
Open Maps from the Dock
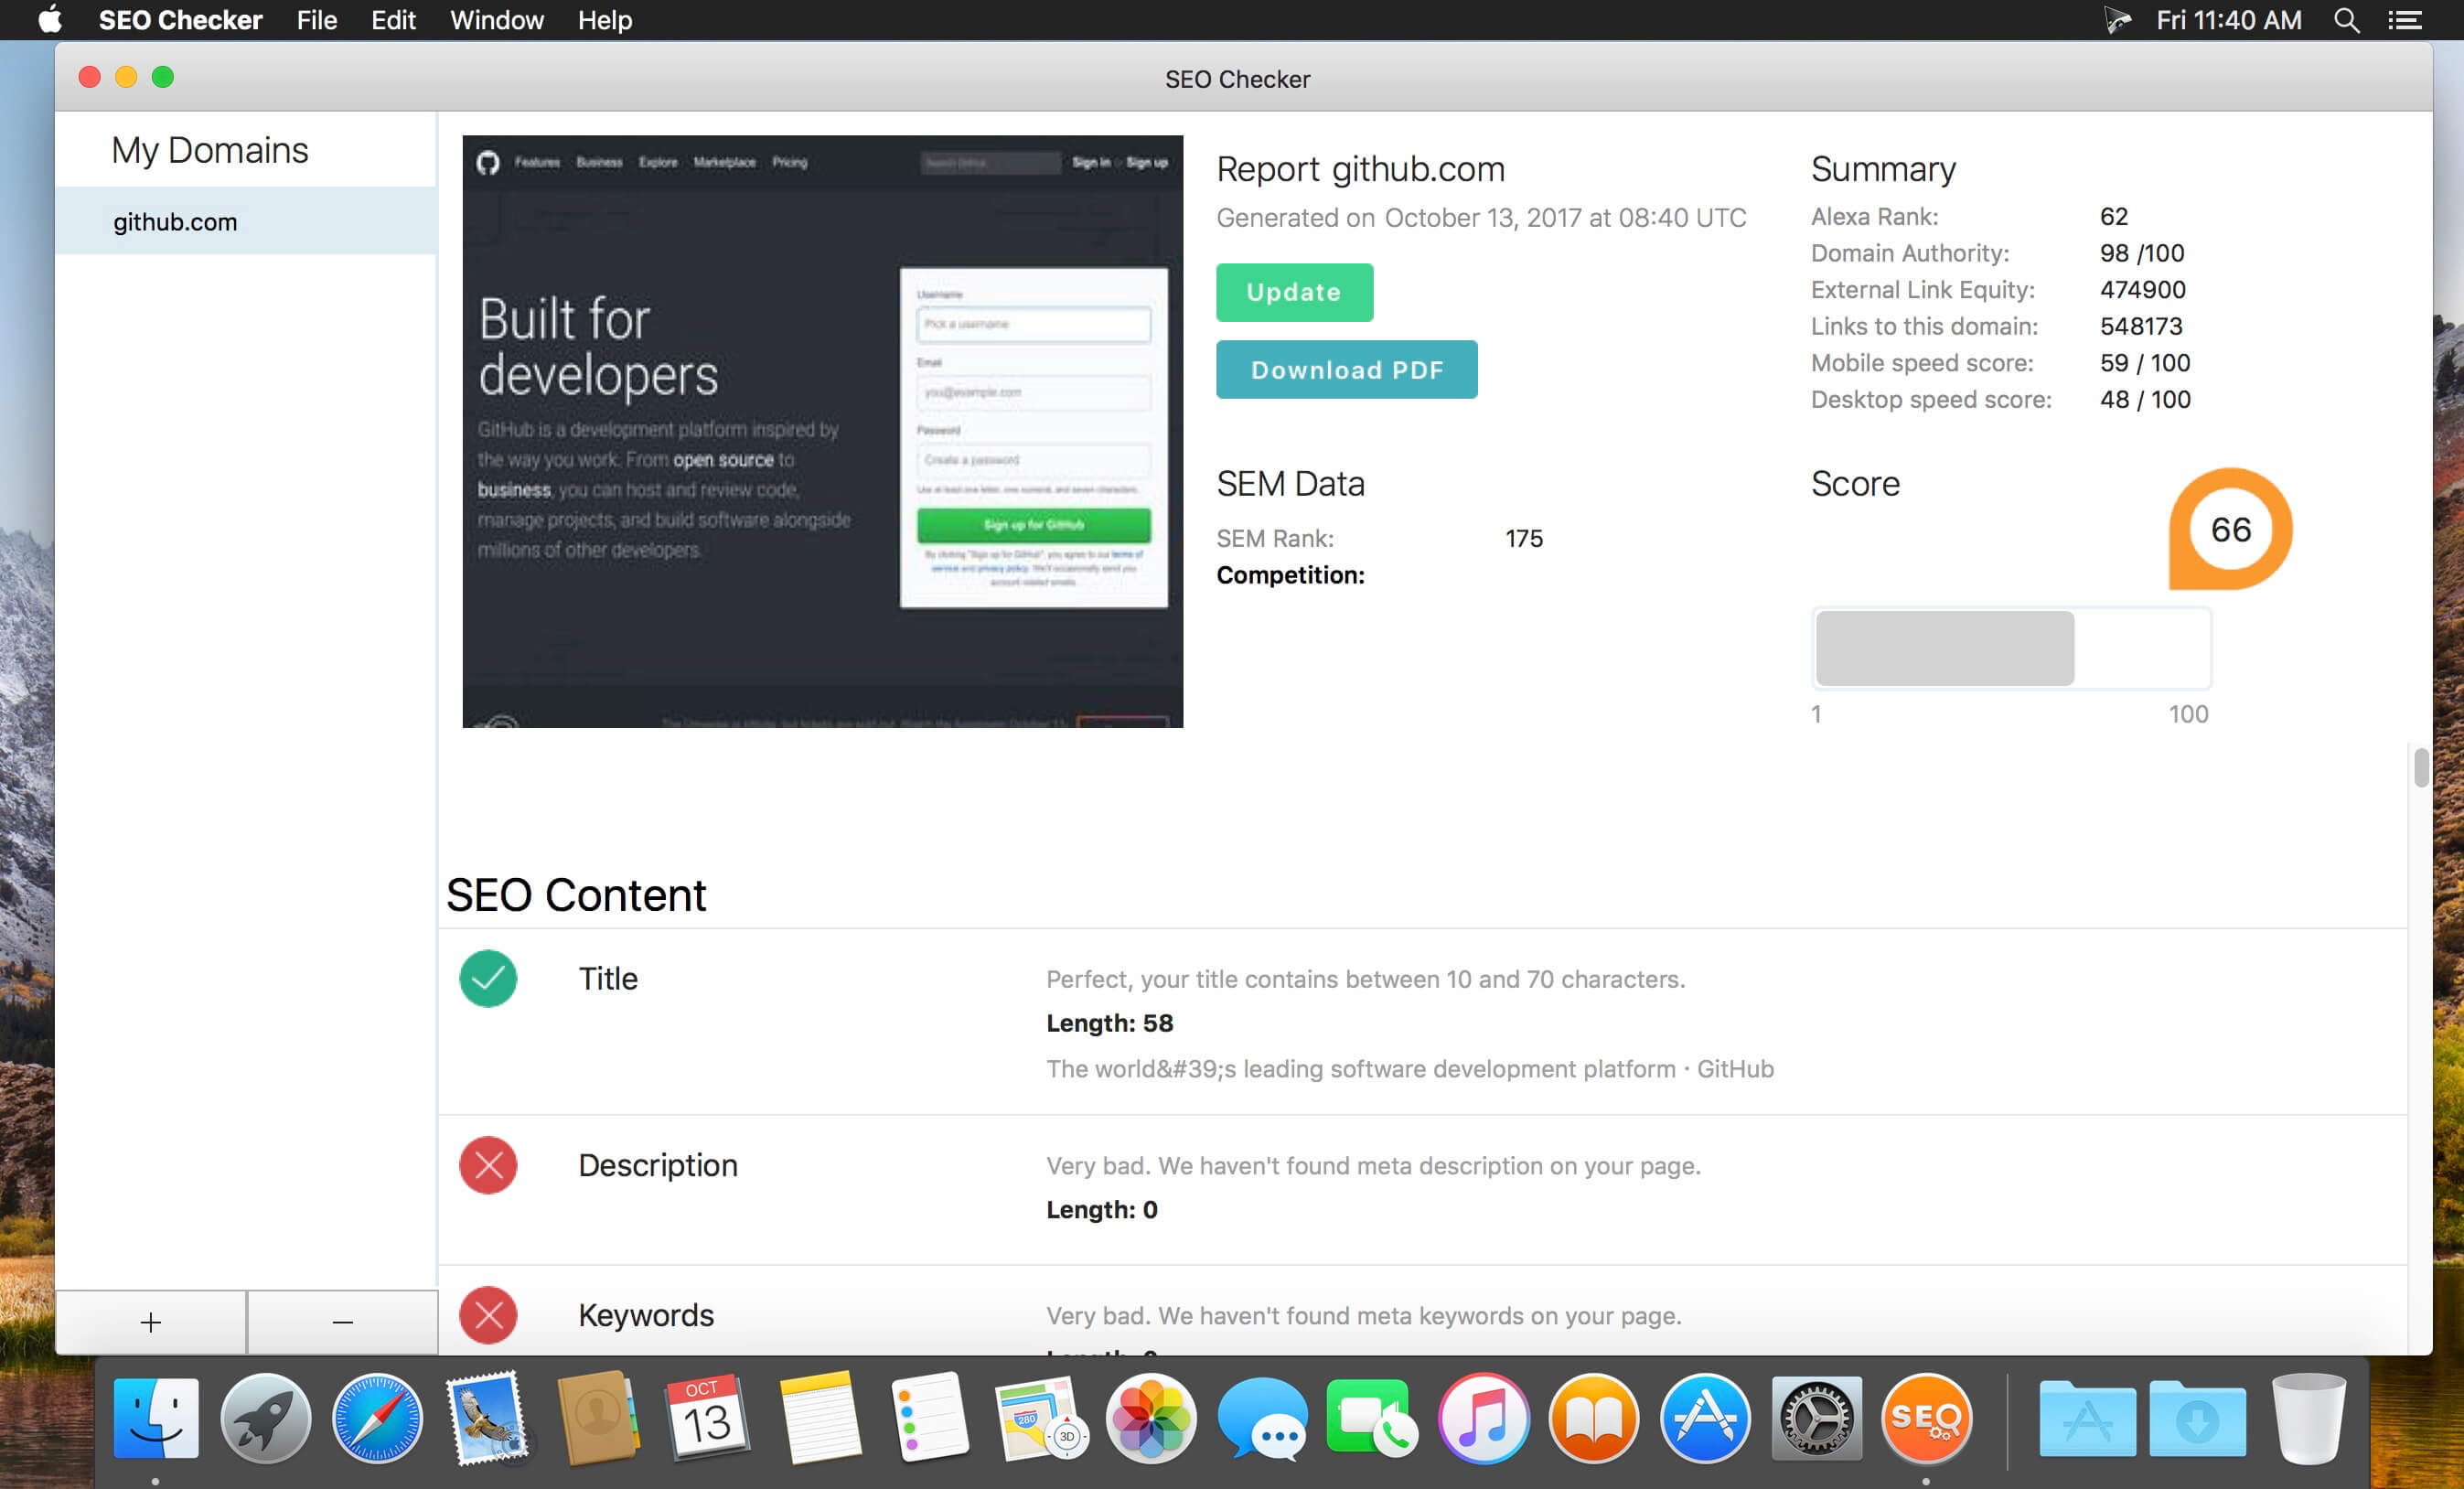[x=1040, y=1417]
